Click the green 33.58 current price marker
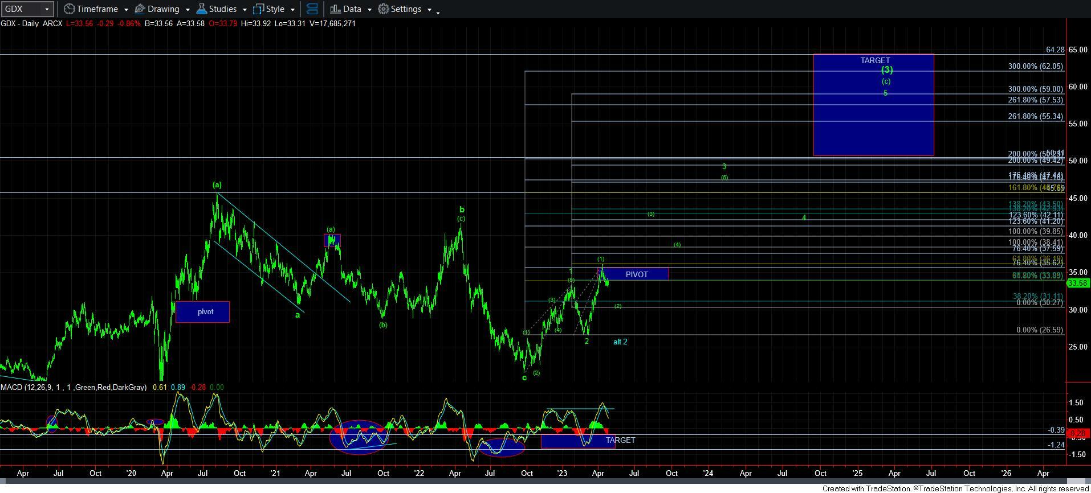The width and height of the screenshot is (1091, 493). coord(1077,283)
